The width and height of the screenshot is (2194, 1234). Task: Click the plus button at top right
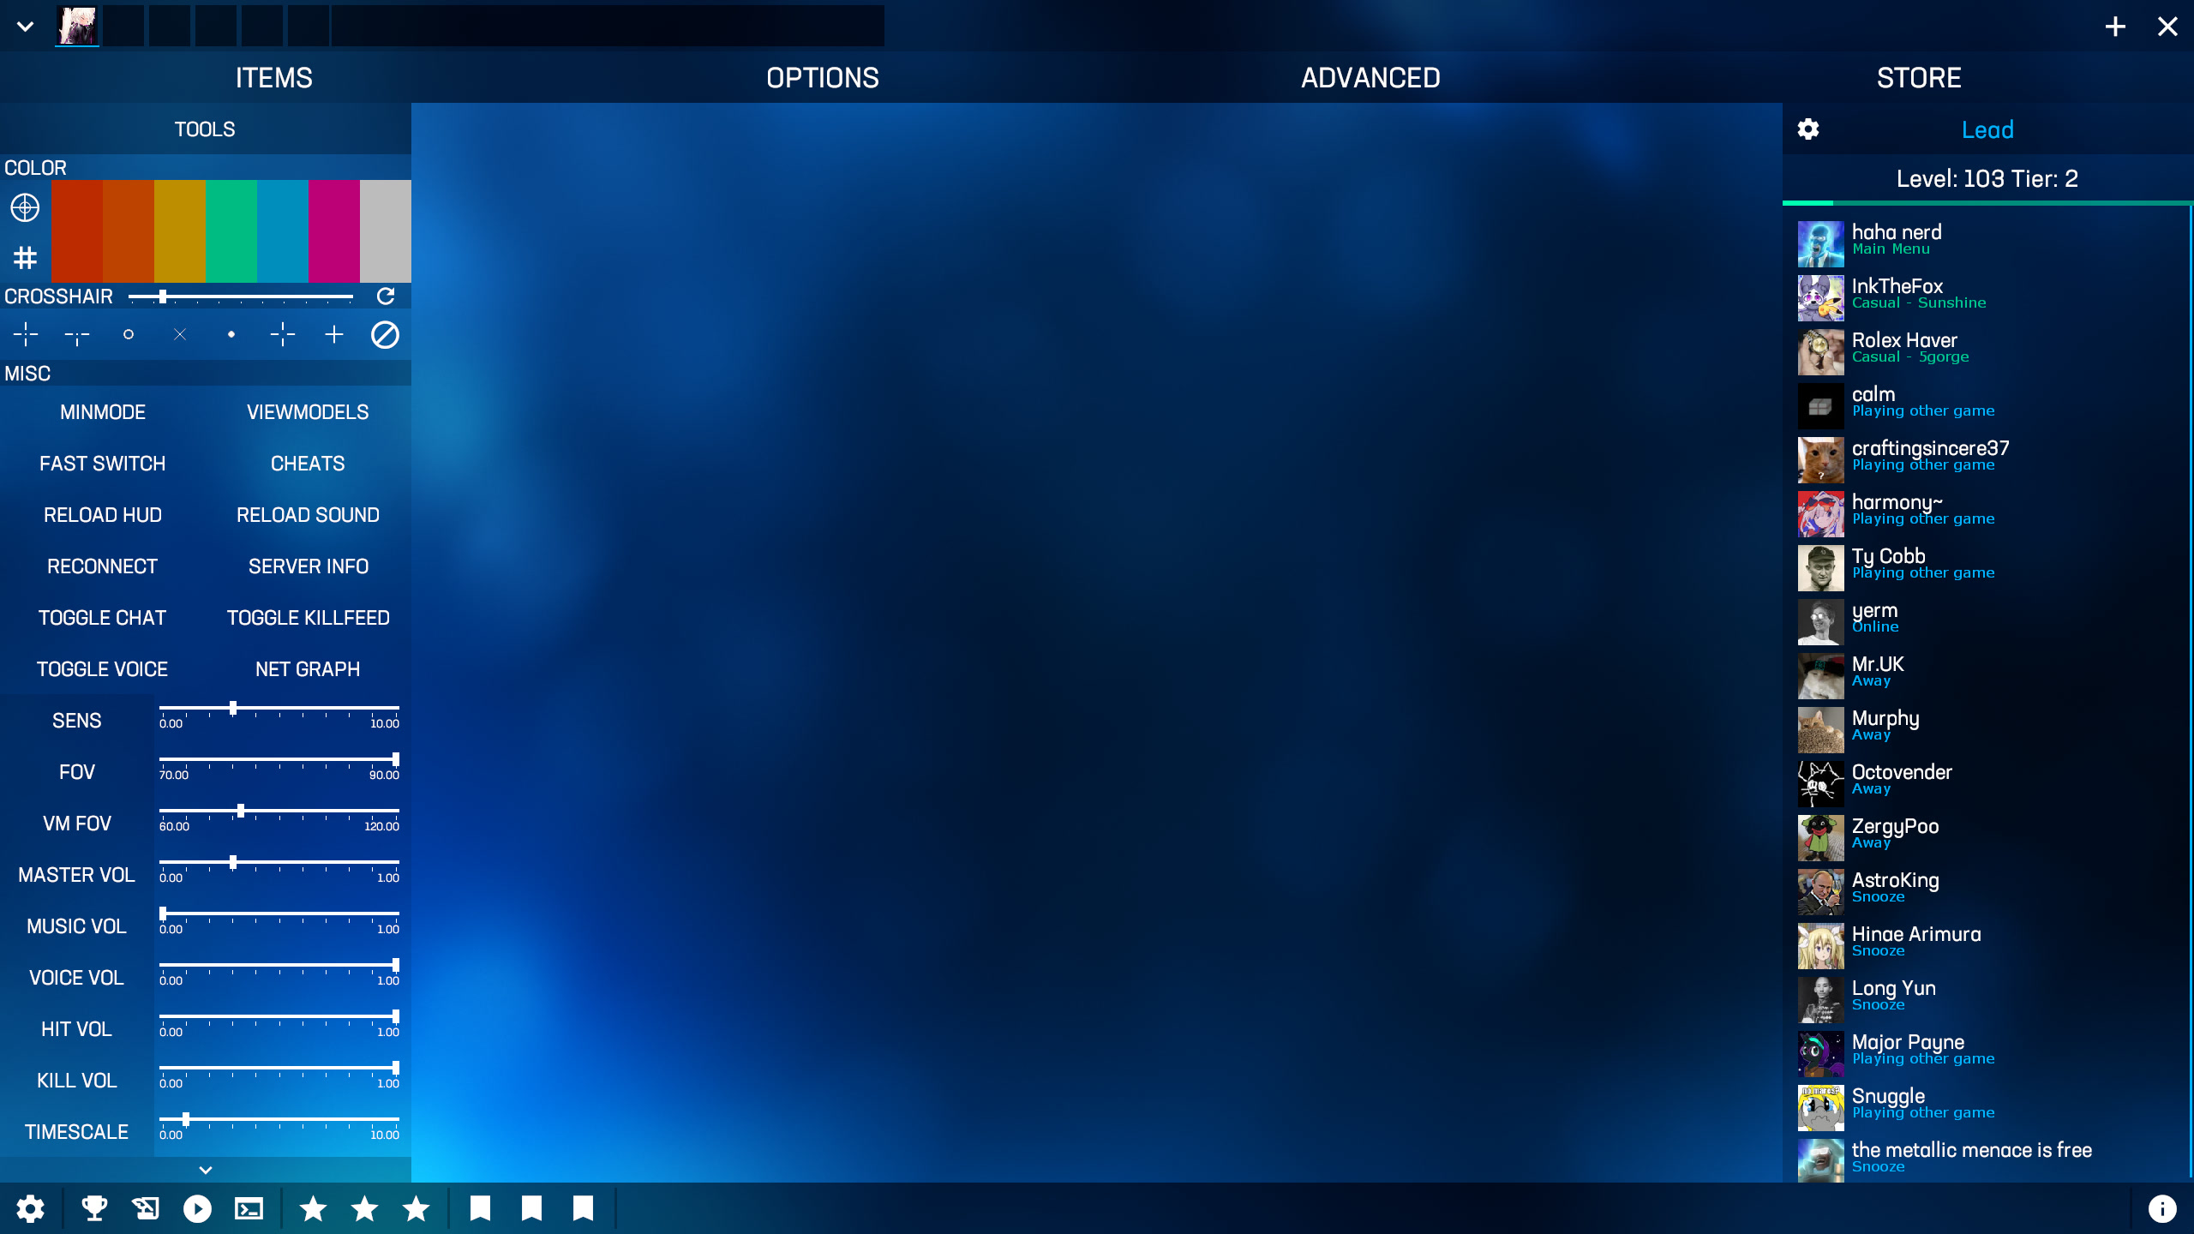[2115, 26]
